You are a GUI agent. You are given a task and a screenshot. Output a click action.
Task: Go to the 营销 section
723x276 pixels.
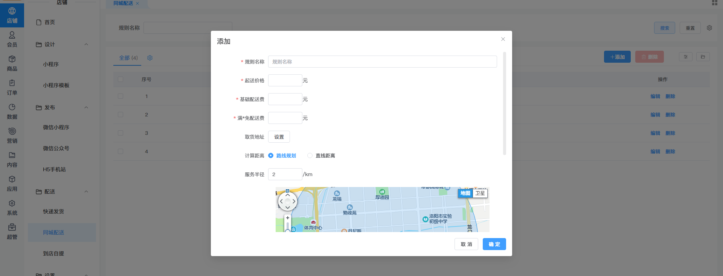point(12,136)
